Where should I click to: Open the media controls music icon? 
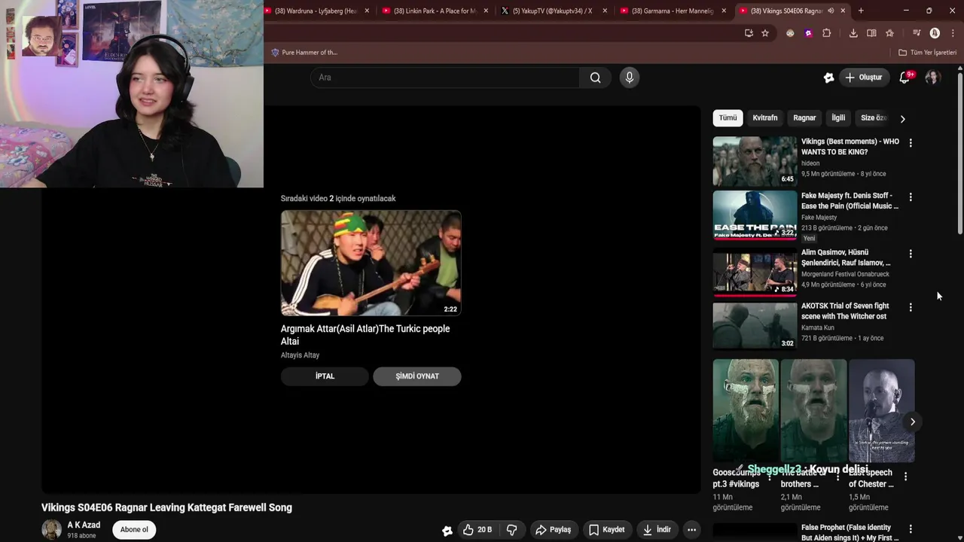click(917, 33)
